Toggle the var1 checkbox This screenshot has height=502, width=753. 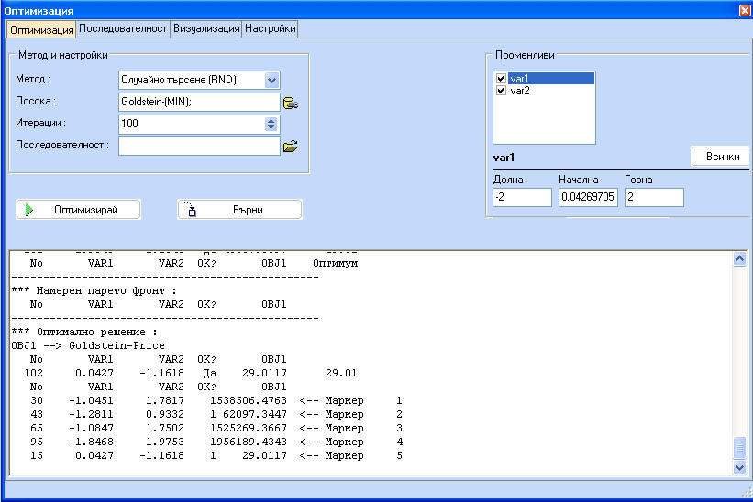click(501, 80)
